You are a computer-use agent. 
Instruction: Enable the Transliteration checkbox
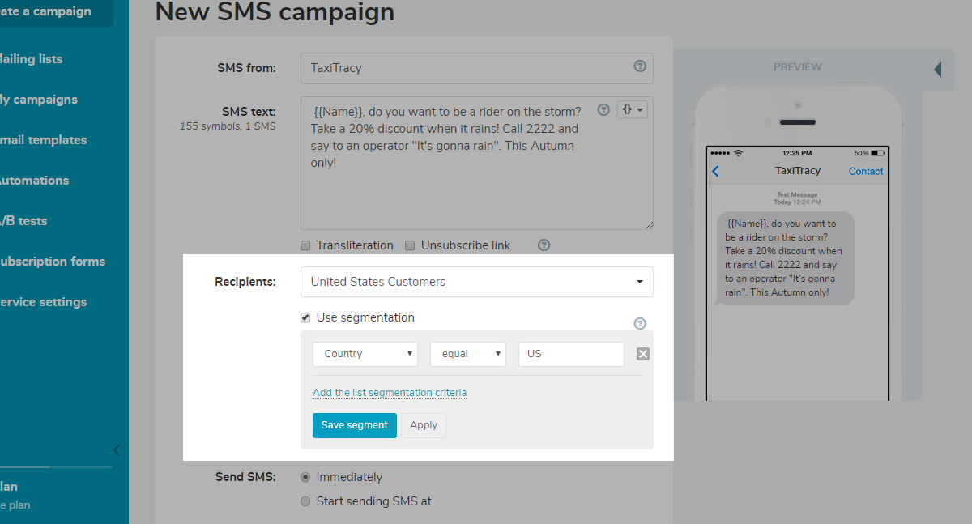point(305,245)
